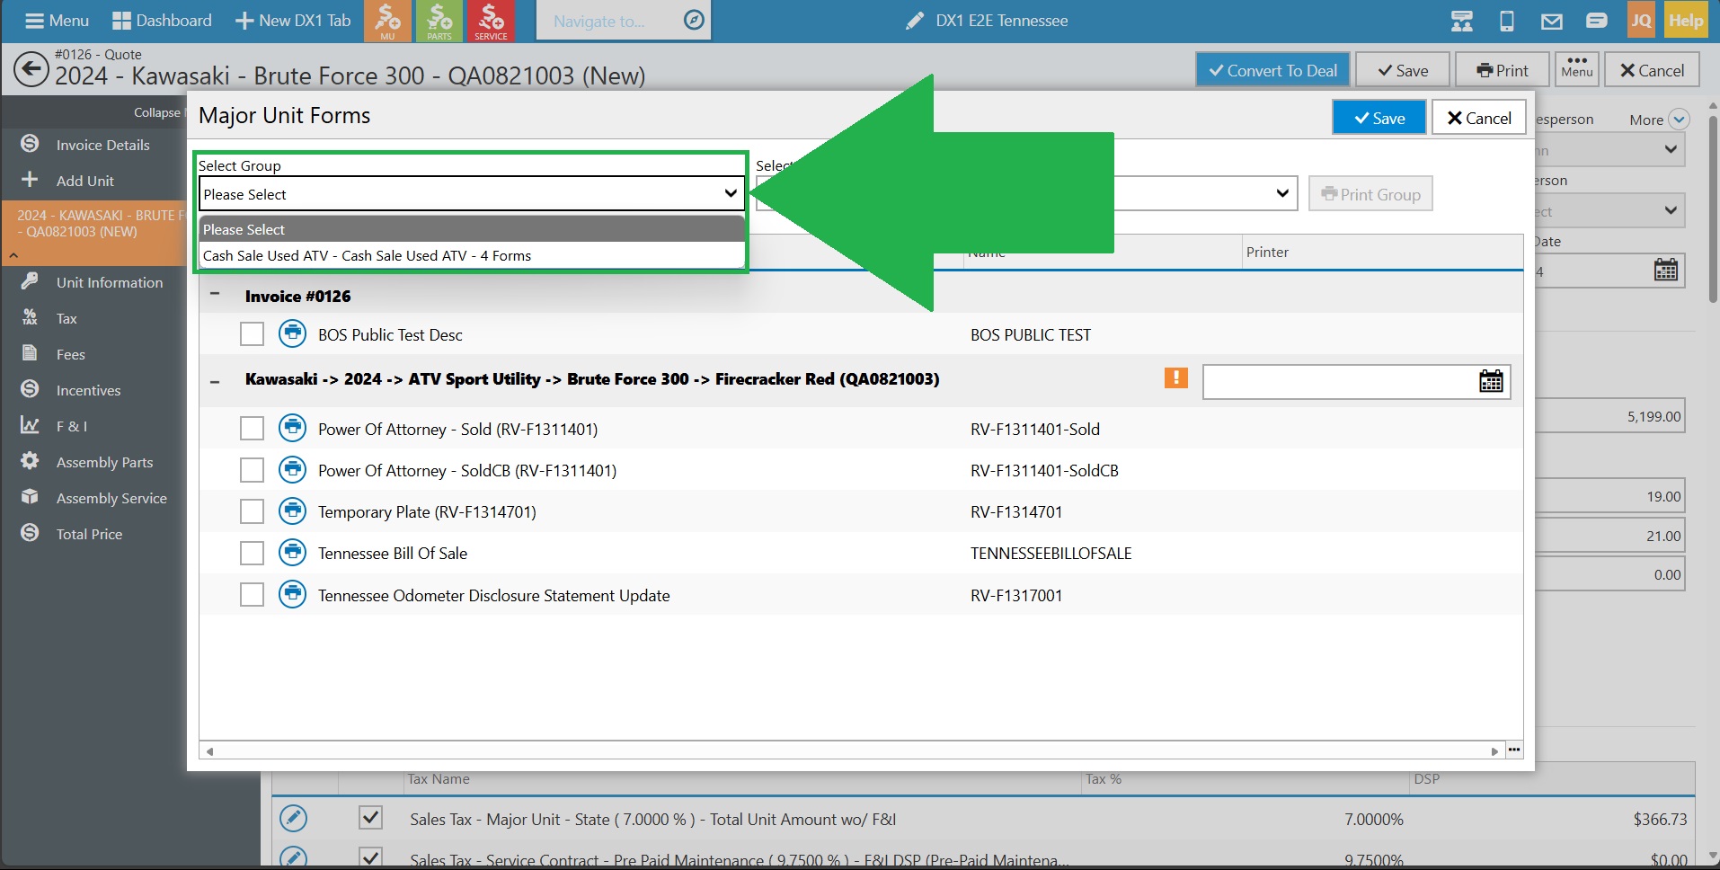Open the SERVICE red toolbar icon
This screenshot has width=1720, height=870.
(491, 21)
